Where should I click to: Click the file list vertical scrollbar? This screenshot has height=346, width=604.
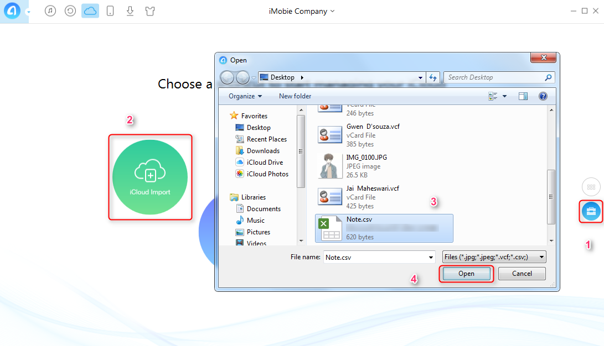[551, 196]
